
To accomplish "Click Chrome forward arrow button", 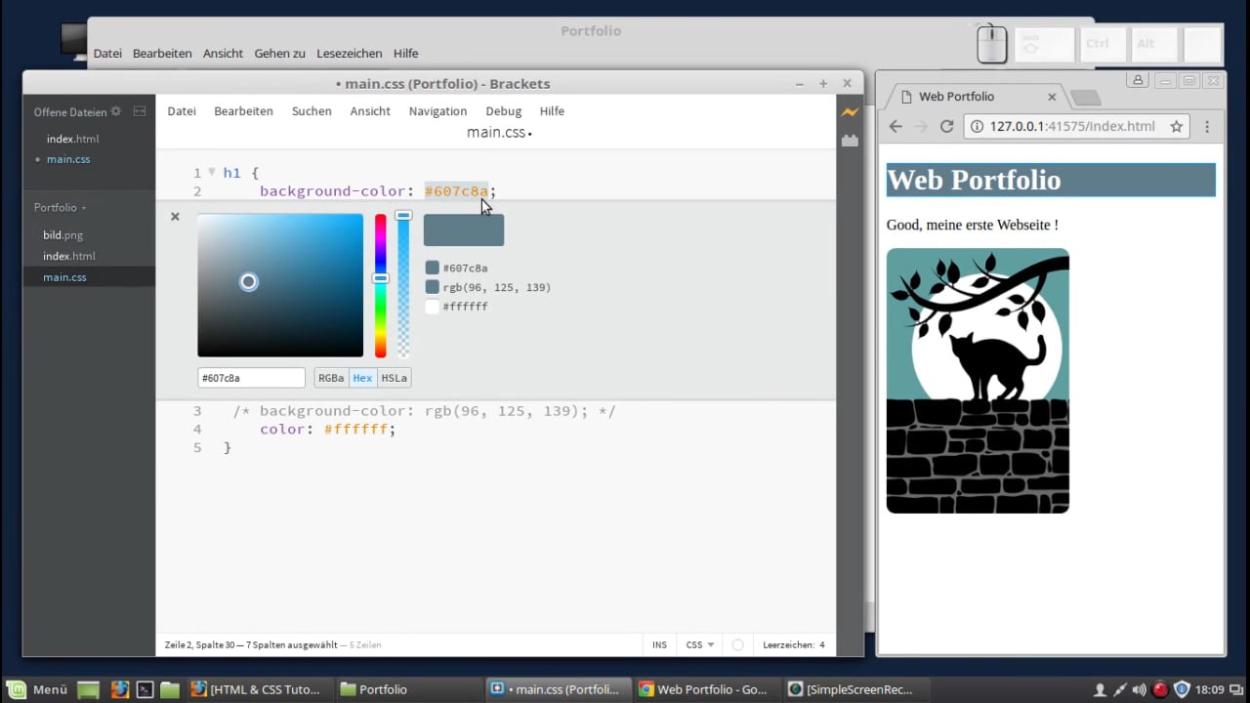I will pos(921,126).
